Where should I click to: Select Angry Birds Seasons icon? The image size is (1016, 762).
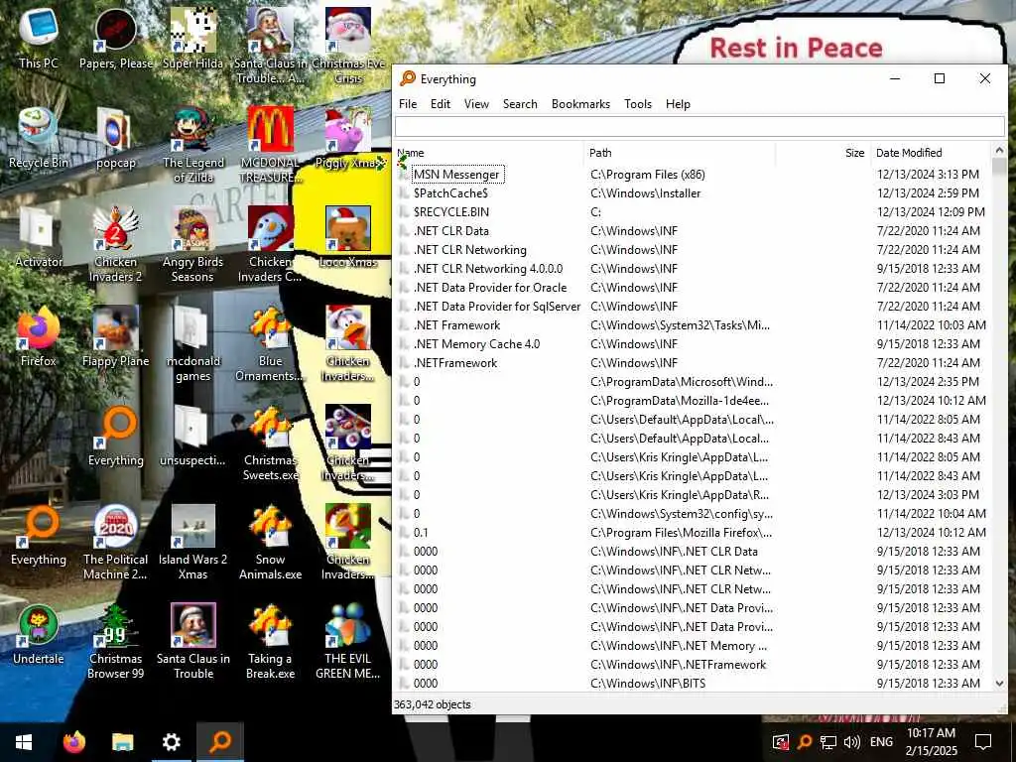coord(193,245)
